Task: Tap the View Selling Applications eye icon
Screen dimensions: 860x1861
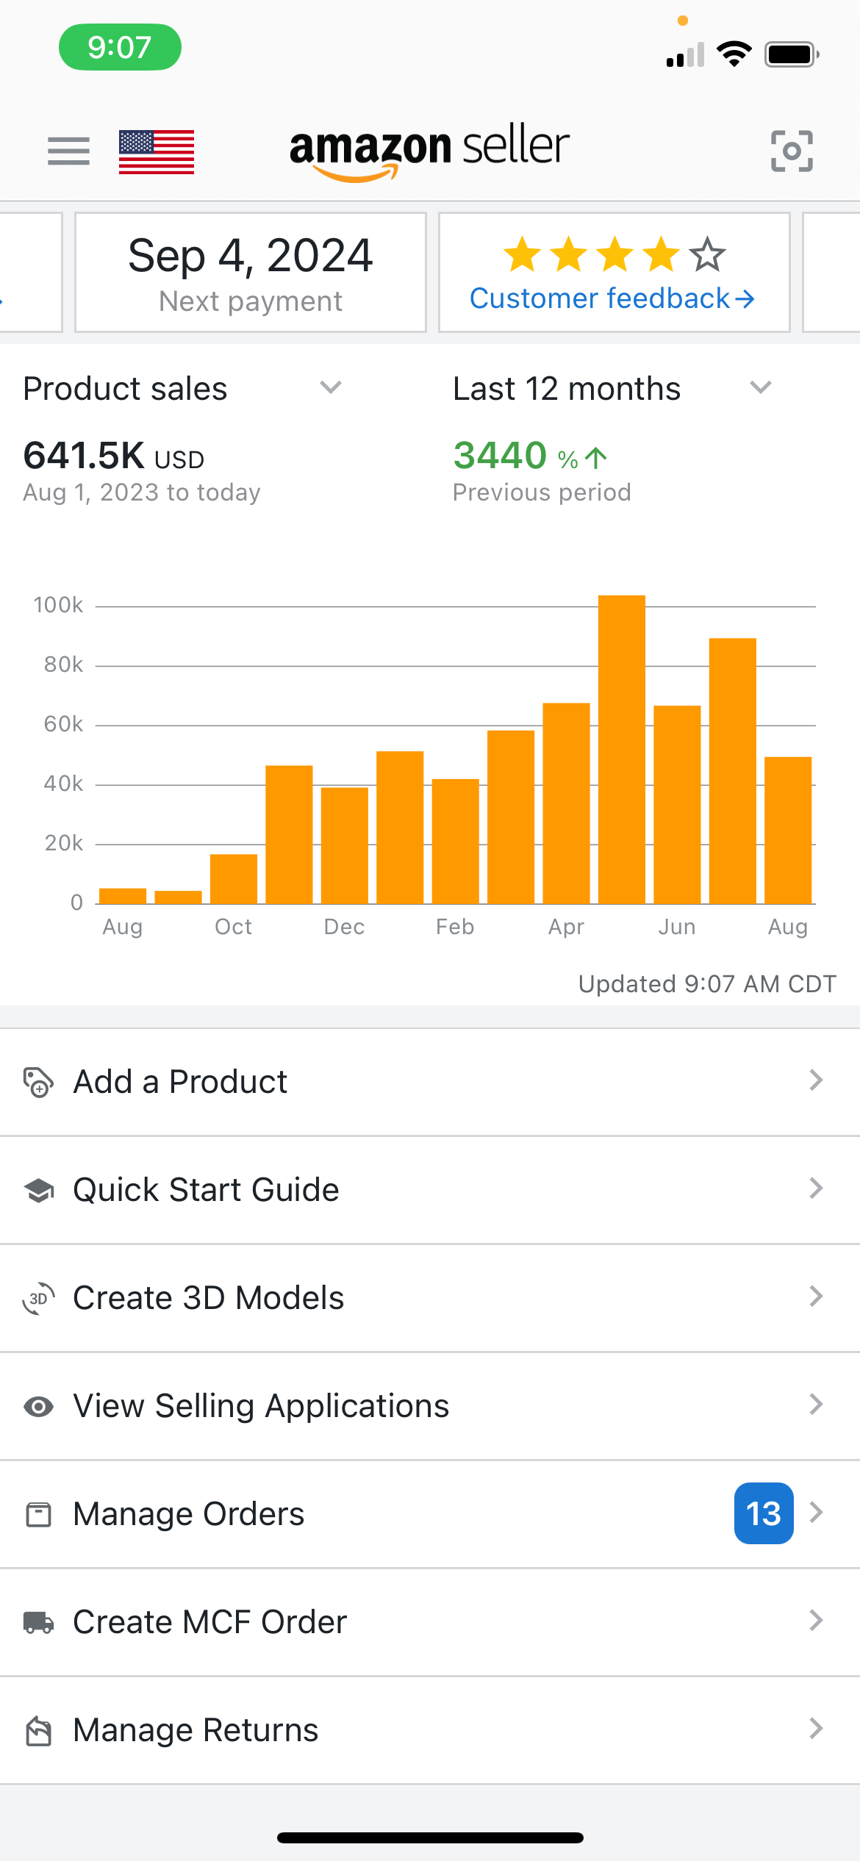Action: pos(38,1406)
